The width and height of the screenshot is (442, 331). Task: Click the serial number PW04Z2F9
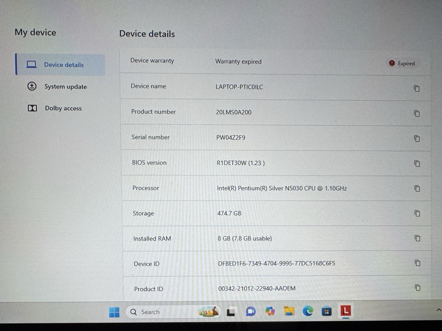coord(231,138)
